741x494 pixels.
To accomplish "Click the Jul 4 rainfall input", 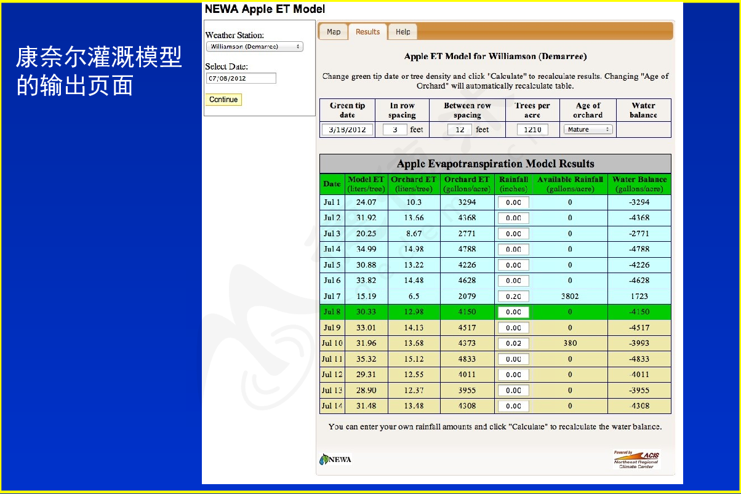I will coord(513,249).
